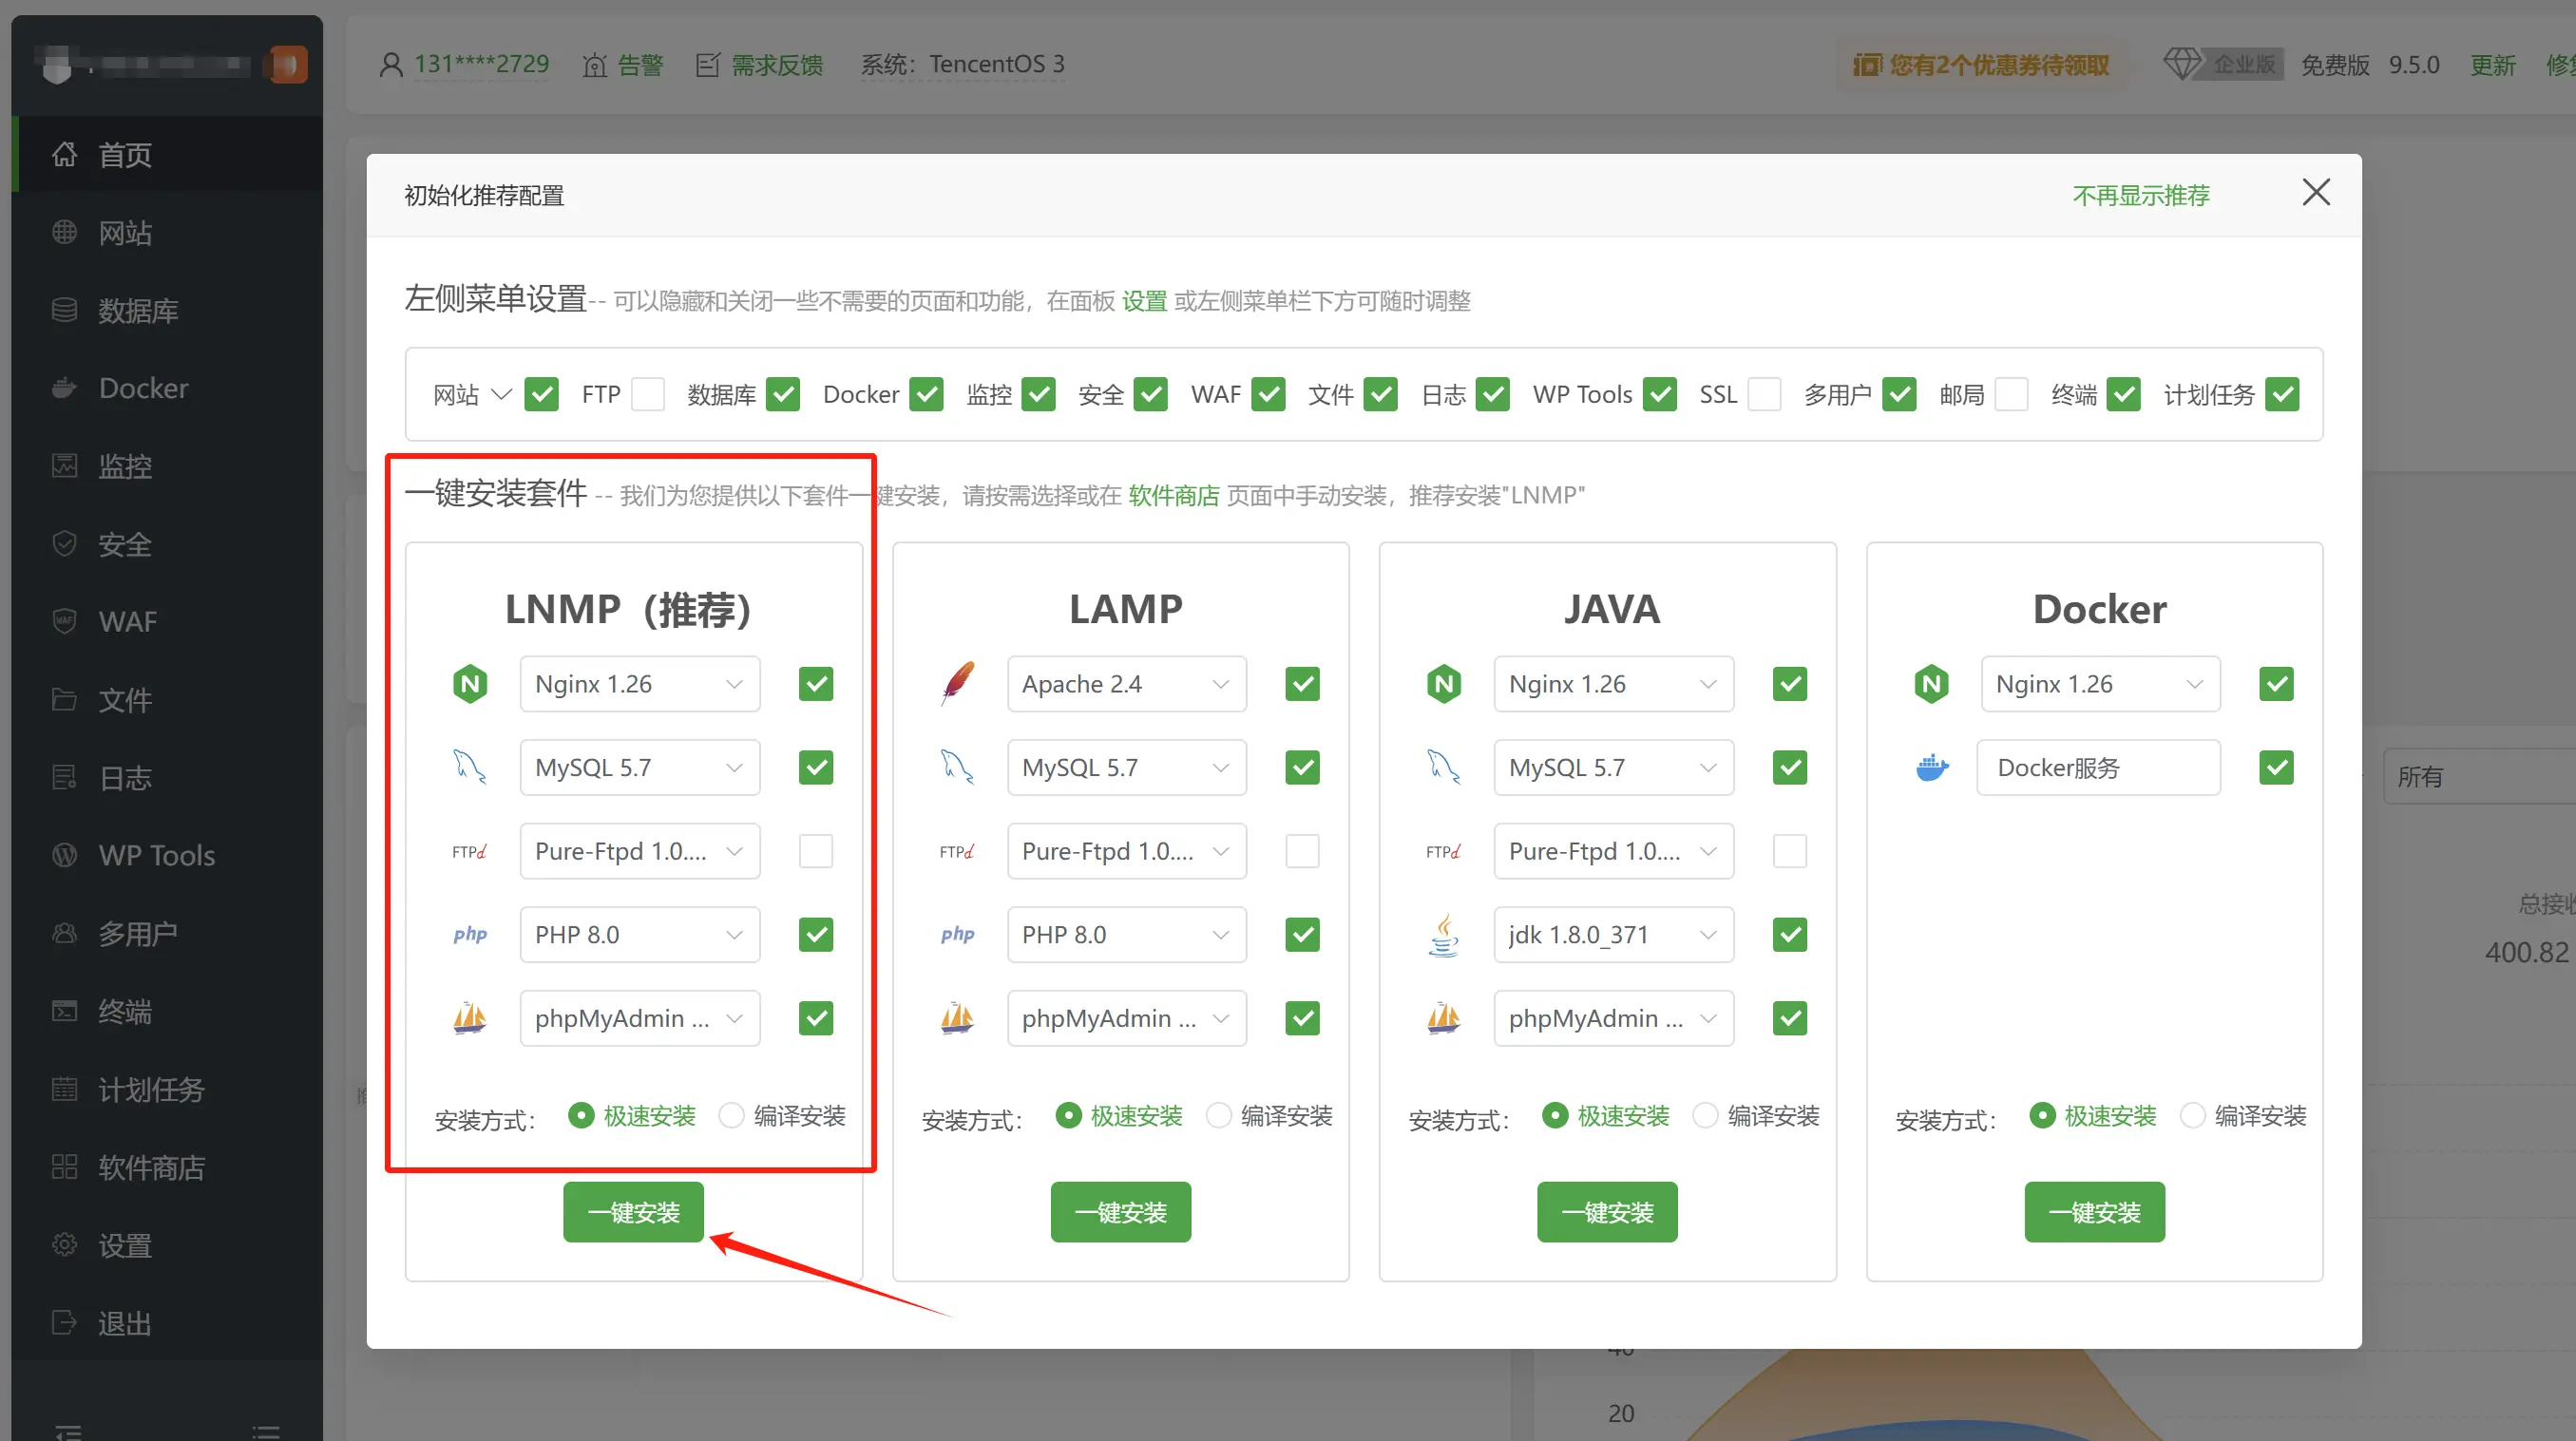2576x1441 pixels.
Task: Open the 首页 home sidebar item
Action: point(167,154)
